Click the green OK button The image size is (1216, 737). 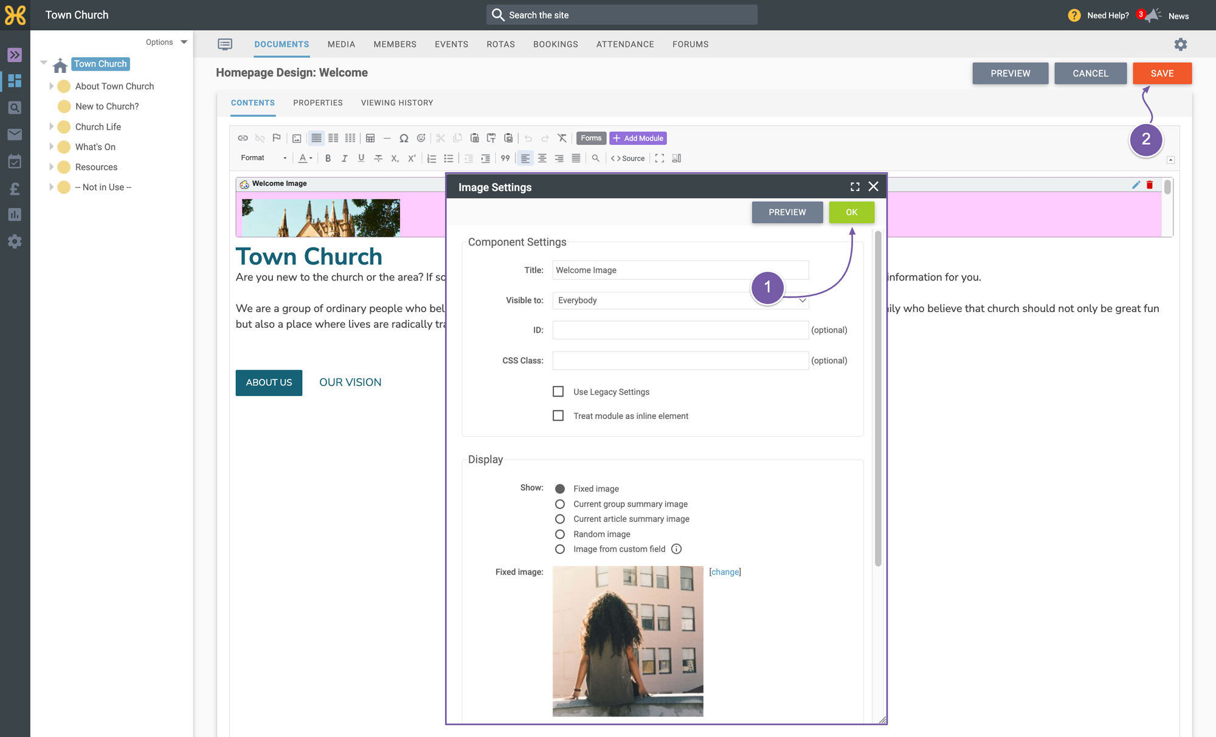click(851, 212)
